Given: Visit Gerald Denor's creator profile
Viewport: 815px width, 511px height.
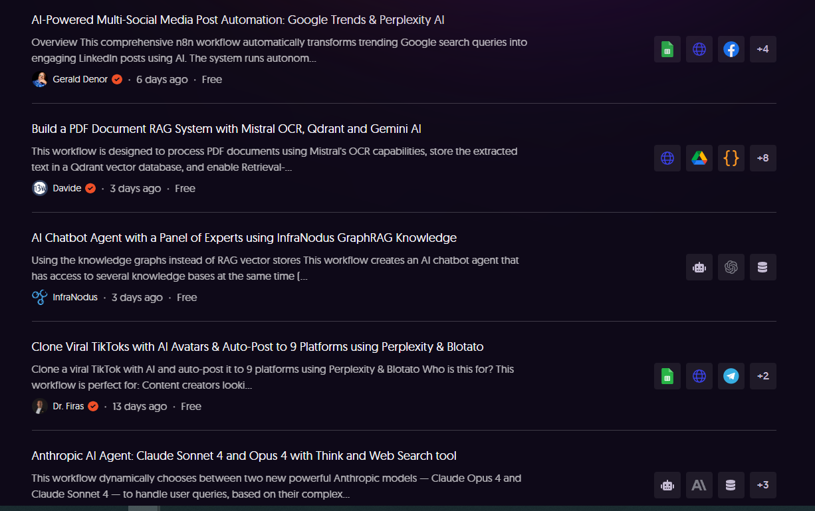Looking at the screenshot, I should (80, 80).
